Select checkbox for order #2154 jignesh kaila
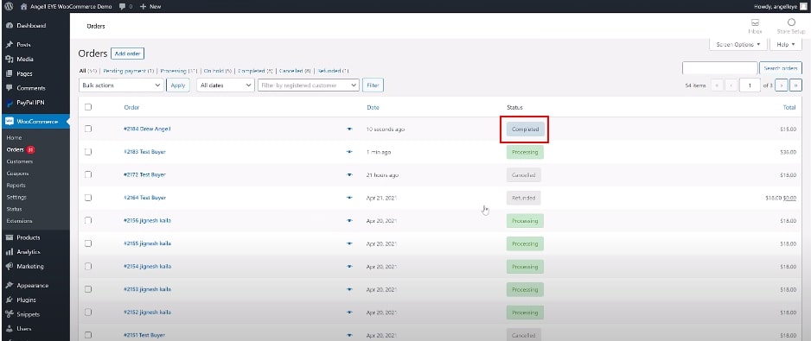Image resolution: width=811 pixels, height=341 pixels. tap(88, 266)
